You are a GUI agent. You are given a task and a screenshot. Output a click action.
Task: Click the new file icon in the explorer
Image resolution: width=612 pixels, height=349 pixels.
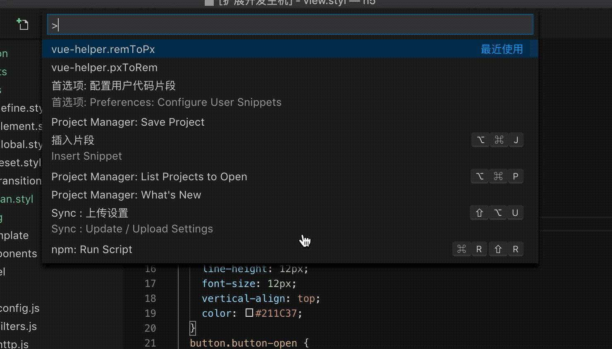(22, 24)
